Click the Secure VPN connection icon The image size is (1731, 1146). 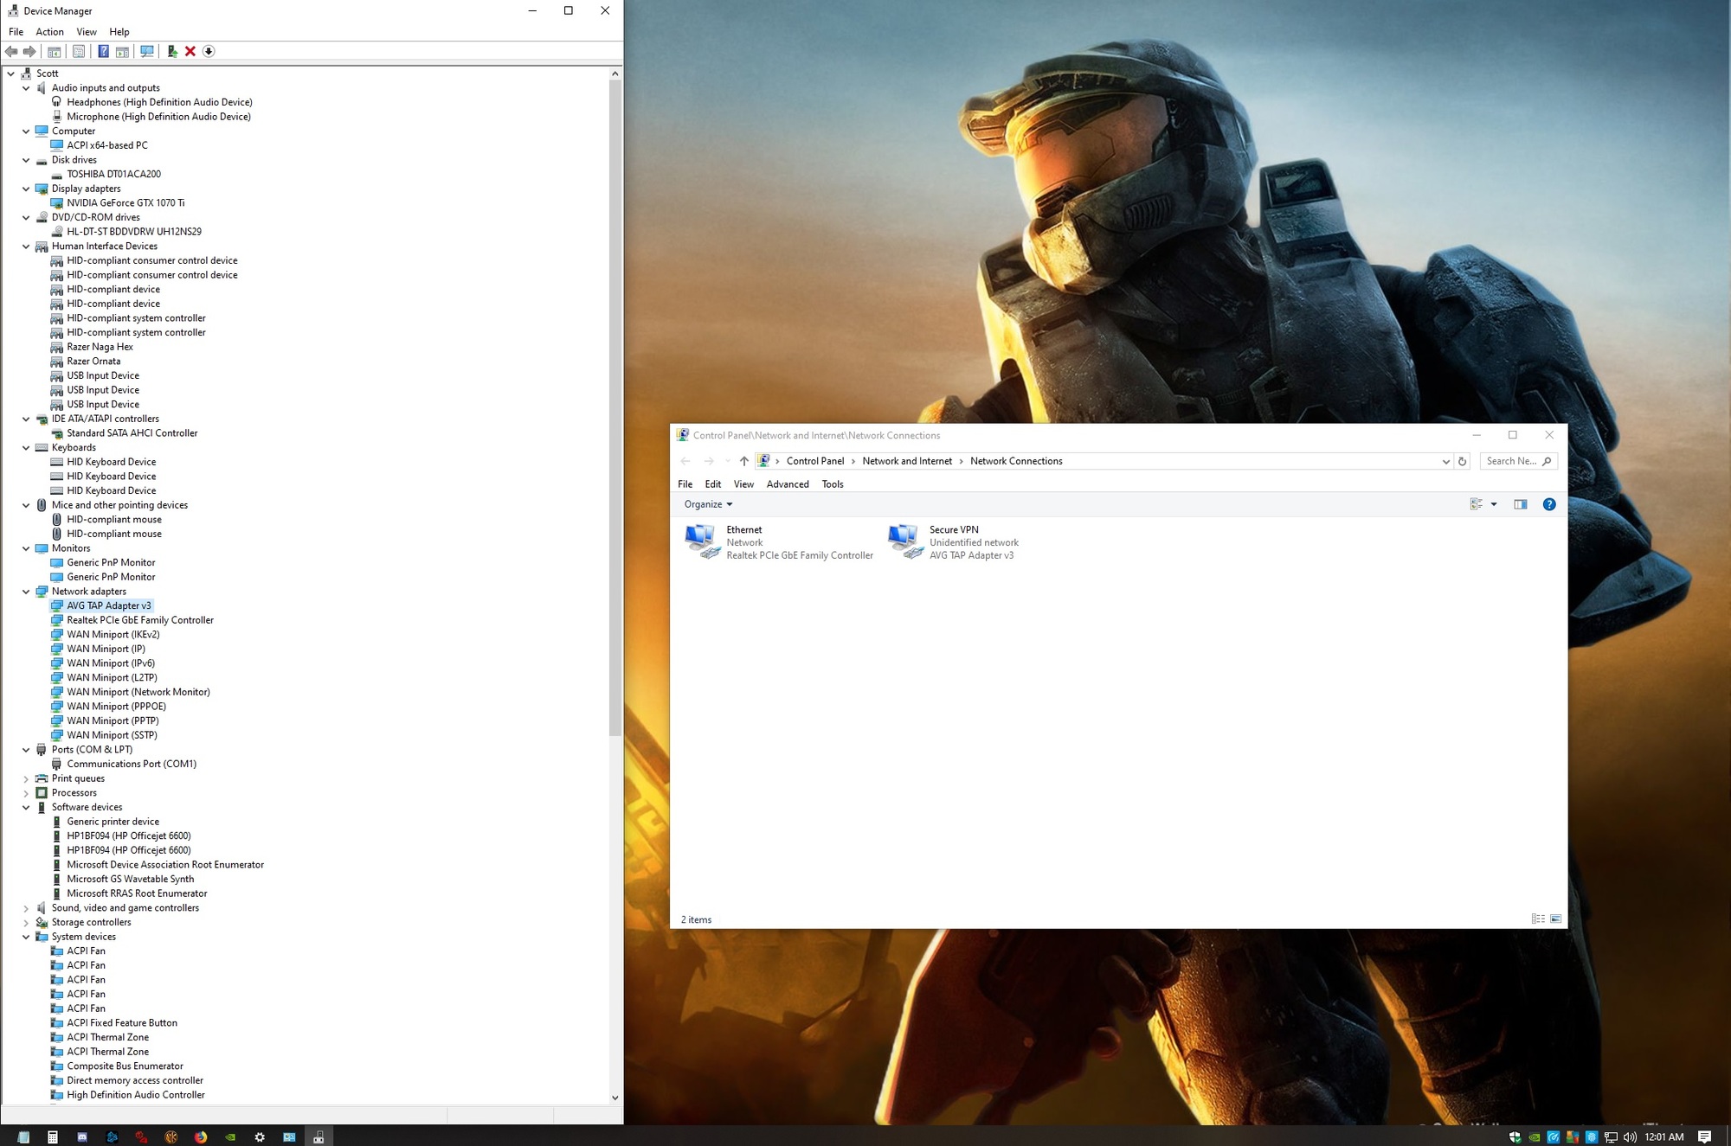coord(905,542)
